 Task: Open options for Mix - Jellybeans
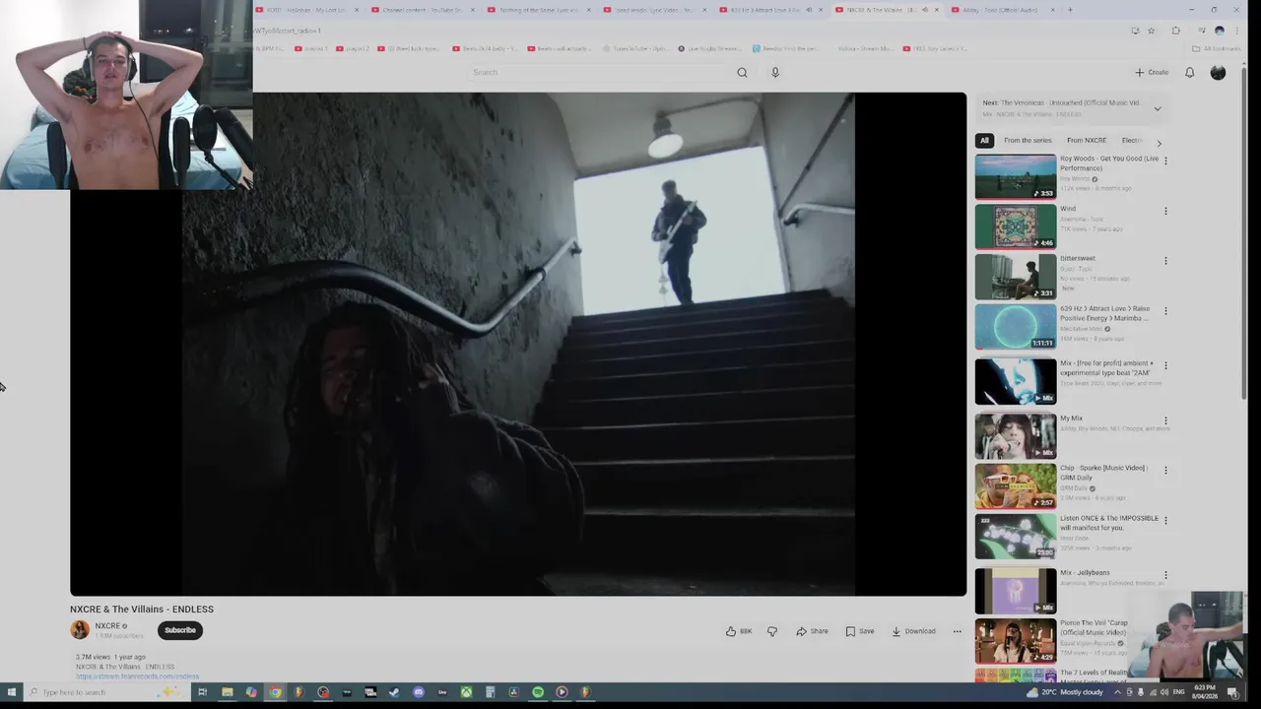pyautogui.click(x=1165, y=575)
